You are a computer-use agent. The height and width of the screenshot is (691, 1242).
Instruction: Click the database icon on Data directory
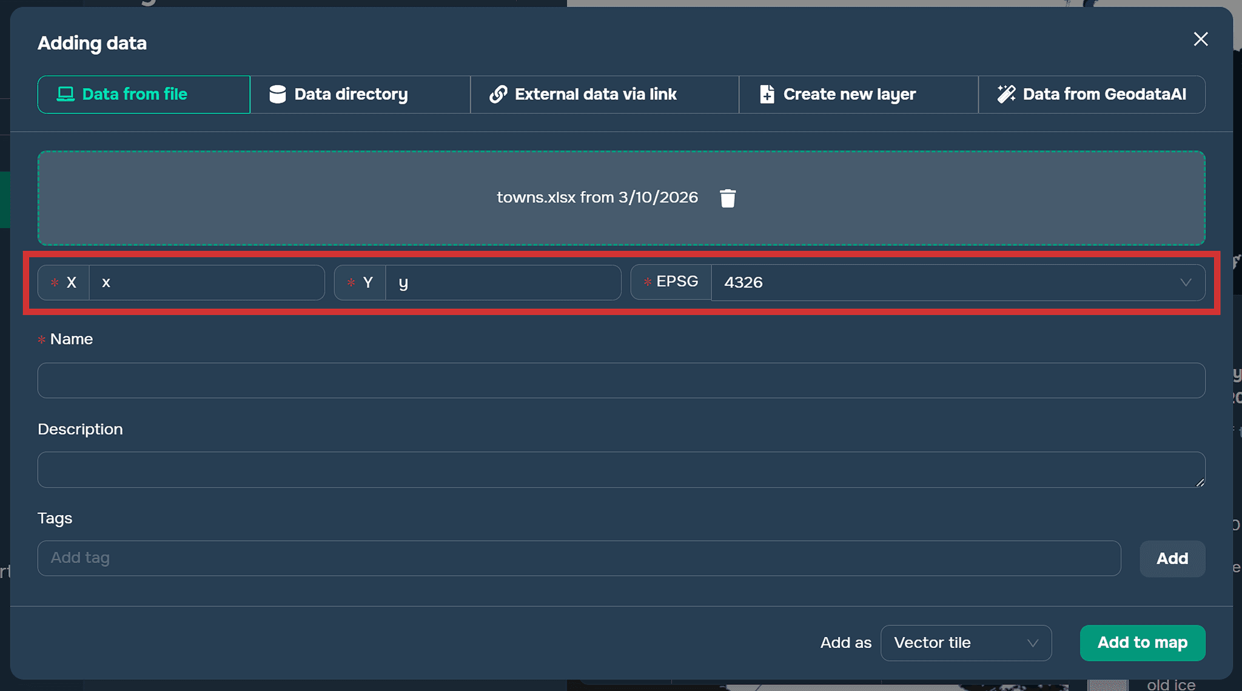[277, 94]
